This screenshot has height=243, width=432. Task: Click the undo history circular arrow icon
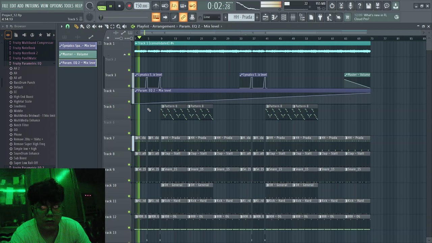(332, 6)
